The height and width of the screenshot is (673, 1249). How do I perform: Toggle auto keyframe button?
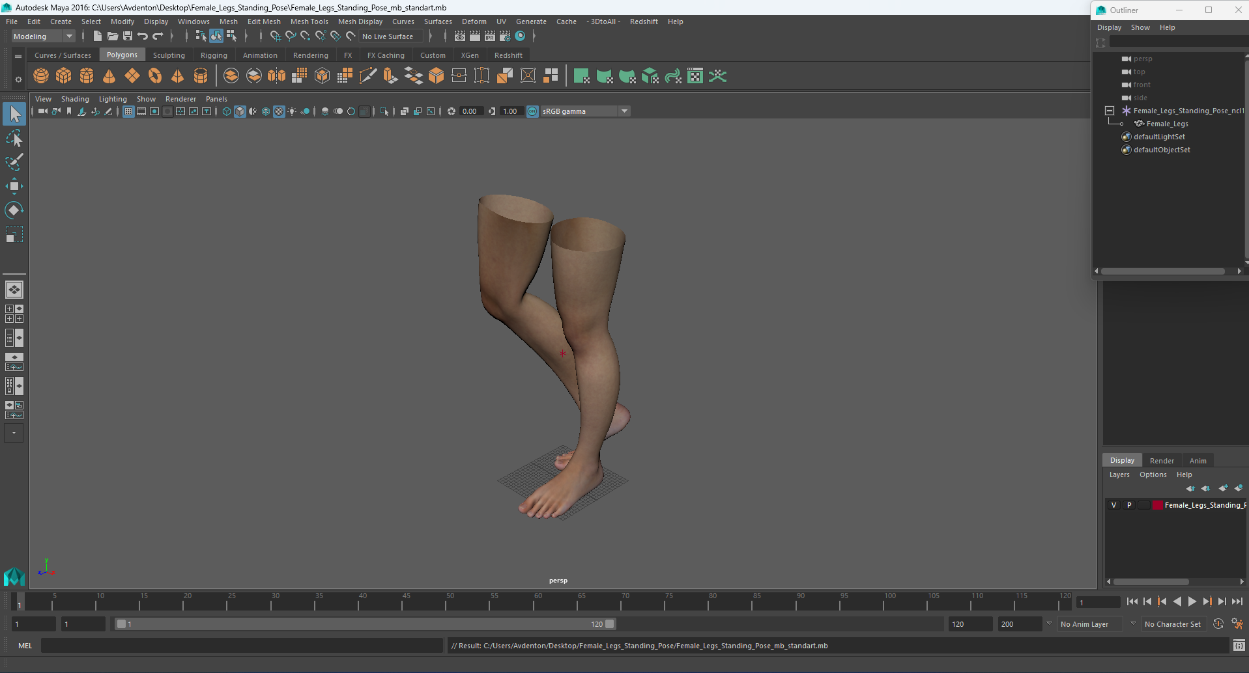pos(1218,624)
